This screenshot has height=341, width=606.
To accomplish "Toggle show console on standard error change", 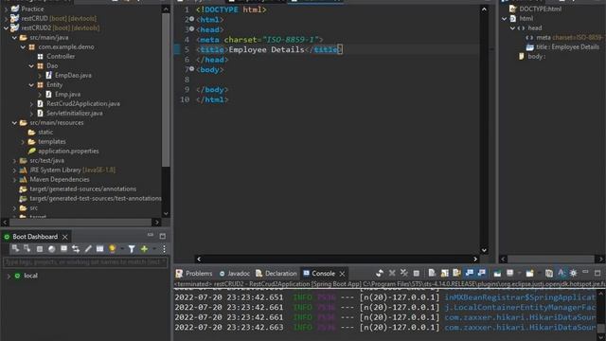I will (482, 274).
